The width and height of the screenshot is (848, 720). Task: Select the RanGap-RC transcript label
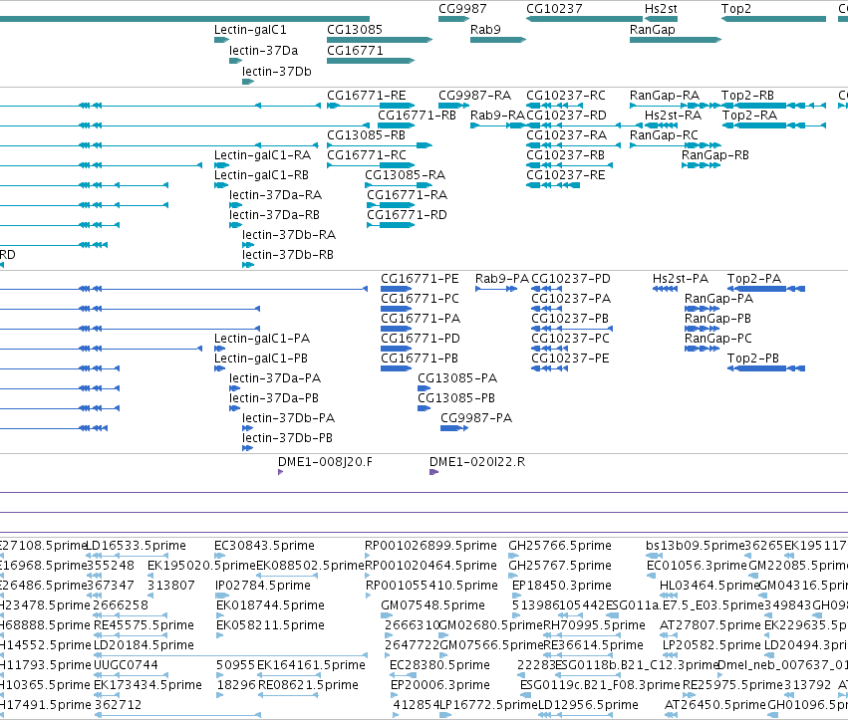pyautogui.click(x=664, y=135)
